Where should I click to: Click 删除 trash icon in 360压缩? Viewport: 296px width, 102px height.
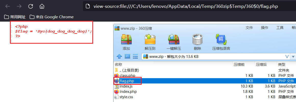click(198, 42)
